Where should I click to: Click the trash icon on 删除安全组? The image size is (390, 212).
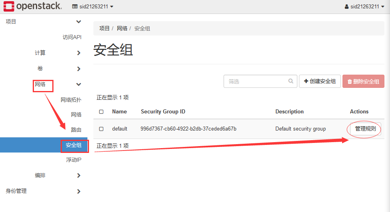coord(349,81)
